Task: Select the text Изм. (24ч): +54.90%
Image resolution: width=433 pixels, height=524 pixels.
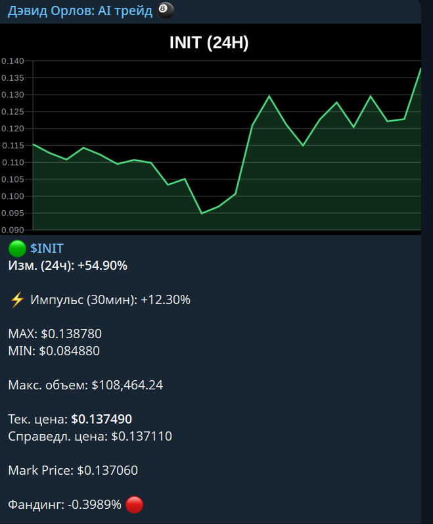Action: [68, 266]
